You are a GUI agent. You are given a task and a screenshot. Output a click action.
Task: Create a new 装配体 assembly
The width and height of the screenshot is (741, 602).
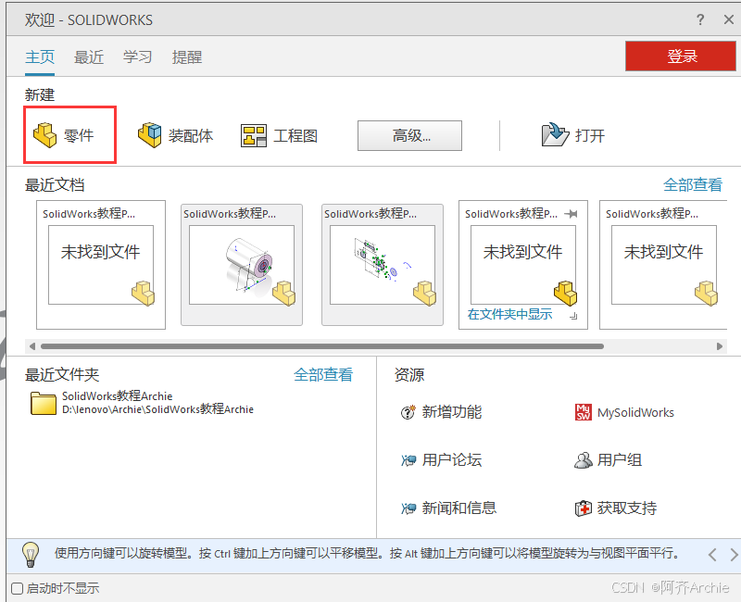(175, 135)
